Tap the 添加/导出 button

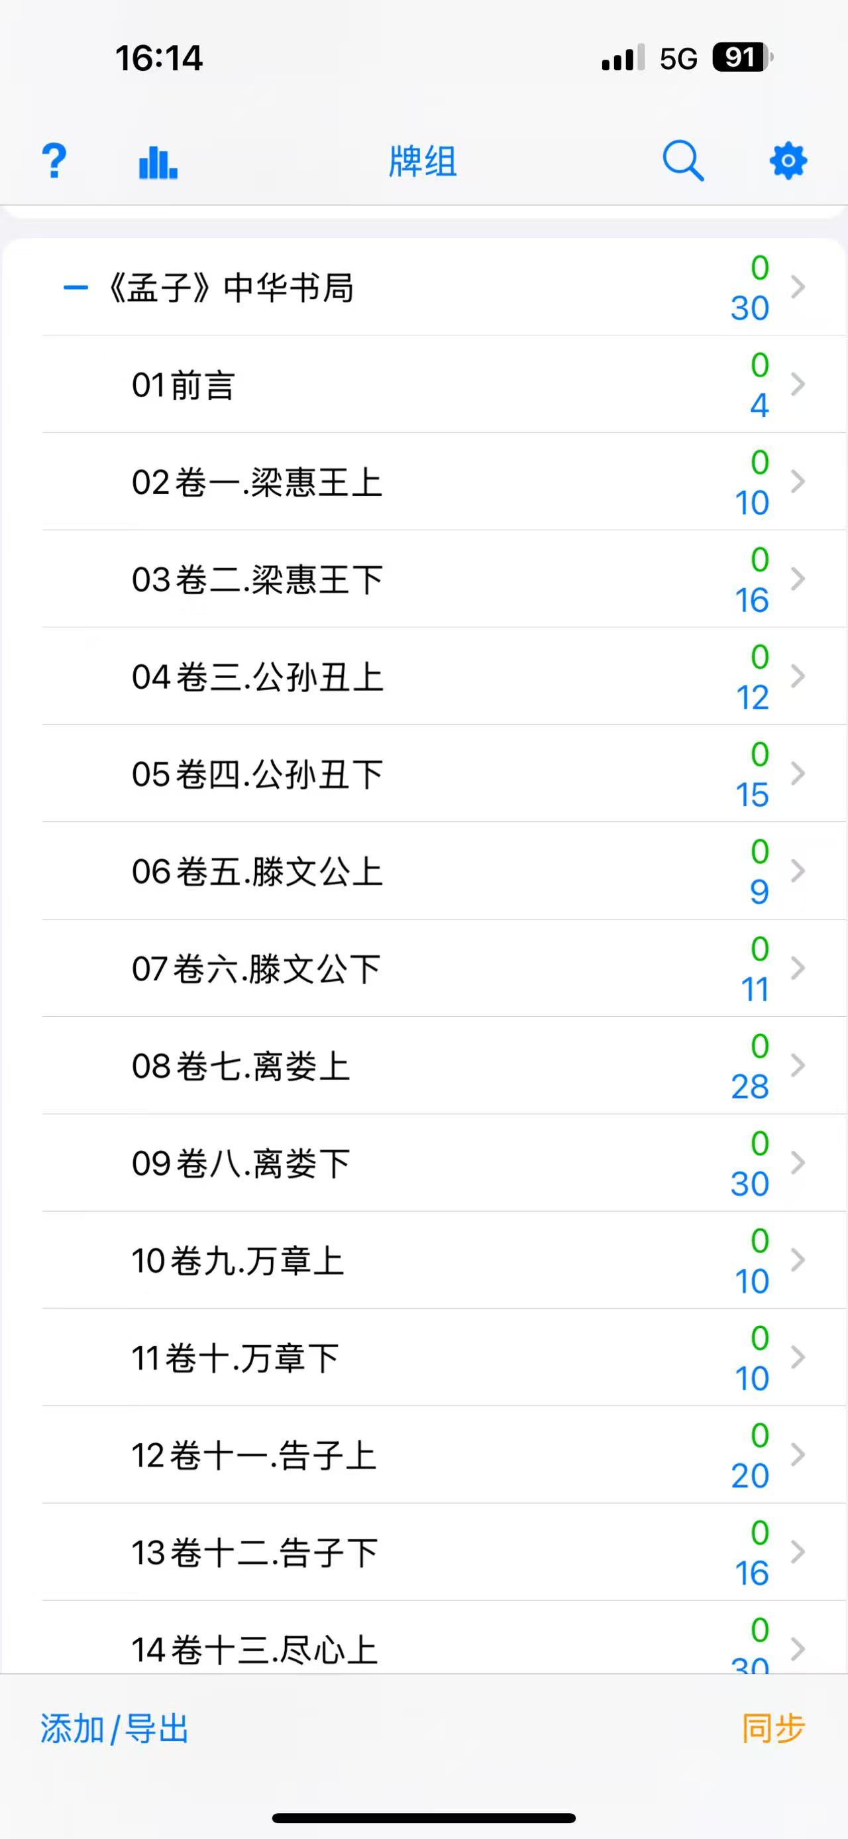114,1728
